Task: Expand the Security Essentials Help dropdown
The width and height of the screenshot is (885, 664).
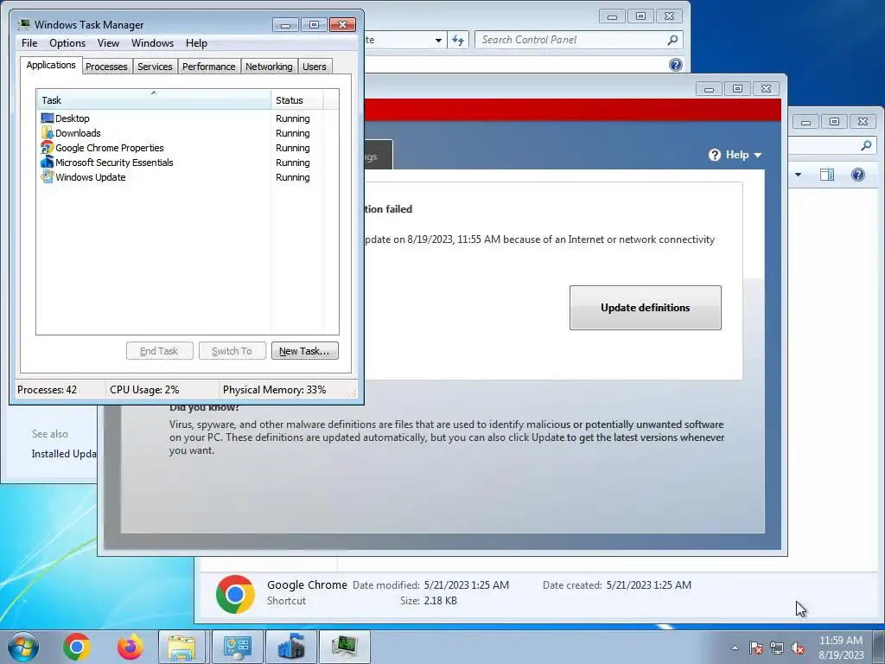Action: click(735, 155)
